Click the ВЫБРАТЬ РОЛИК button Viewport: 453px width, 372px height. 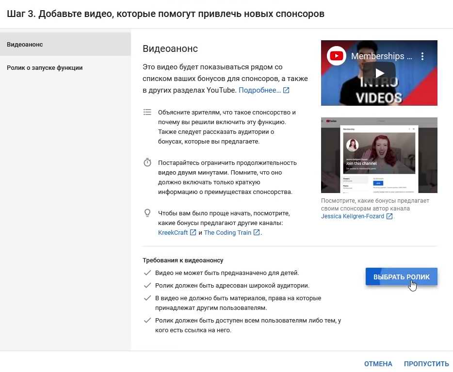(x=401, y=276)
